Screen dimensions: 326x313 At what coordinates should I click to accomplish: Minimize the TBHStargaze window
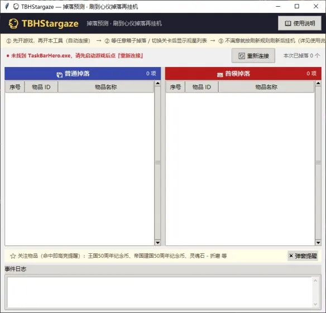pyautogui.click(x=278, y=7)
